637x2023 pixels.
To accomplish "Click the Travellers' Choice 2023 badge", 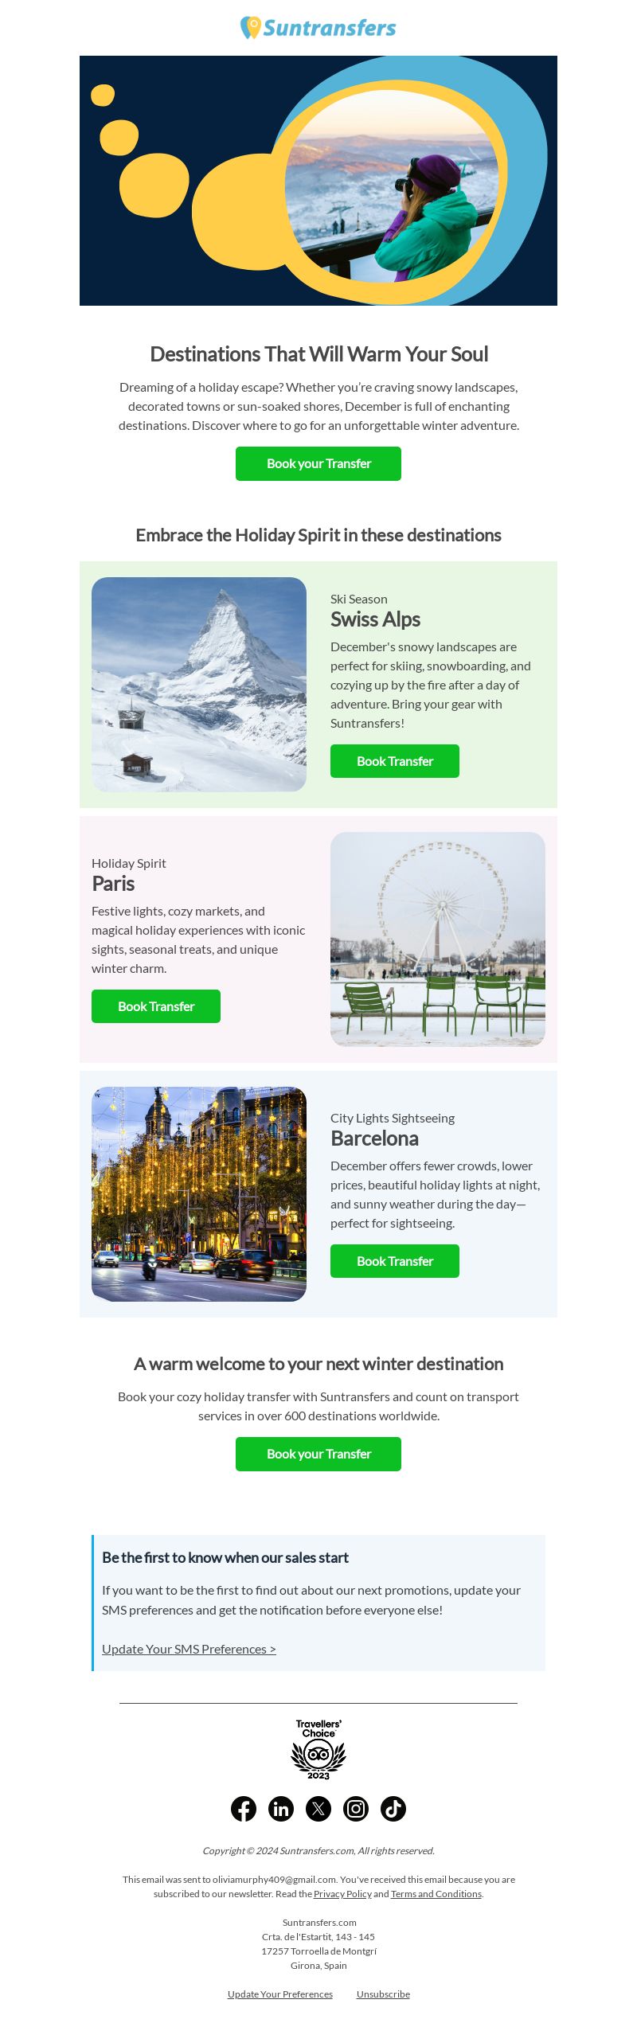I will click(318, 1749).
